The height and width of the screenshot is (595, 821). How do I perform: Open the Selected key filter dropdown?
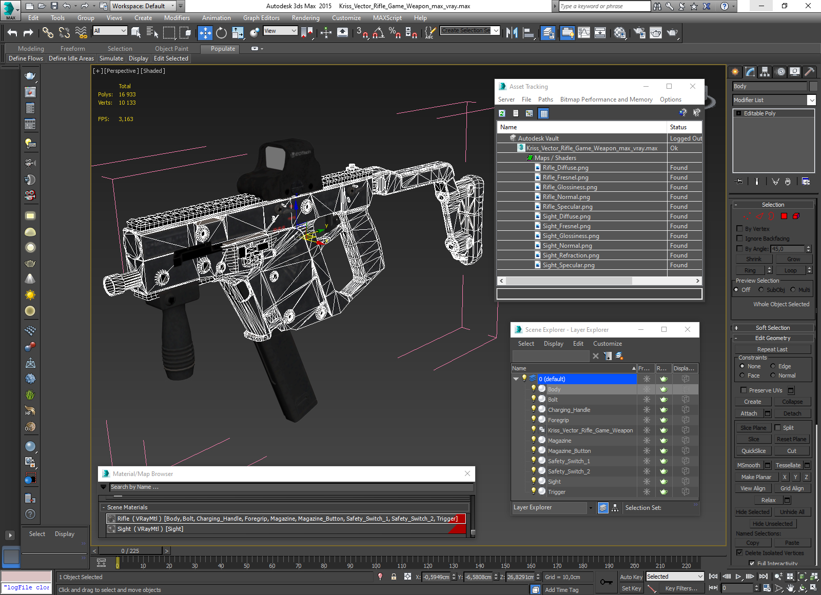[x=675, y=577]
